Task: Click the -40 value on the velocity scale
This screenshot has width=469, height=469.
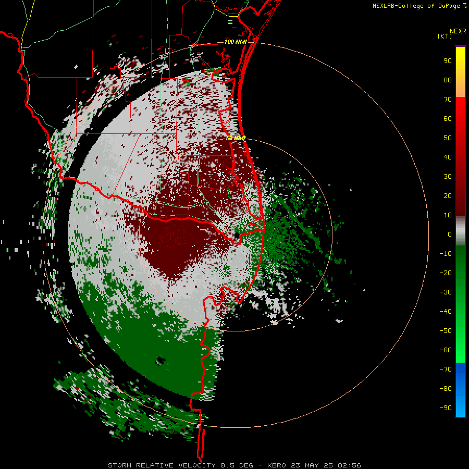Action: coord(446,312)
